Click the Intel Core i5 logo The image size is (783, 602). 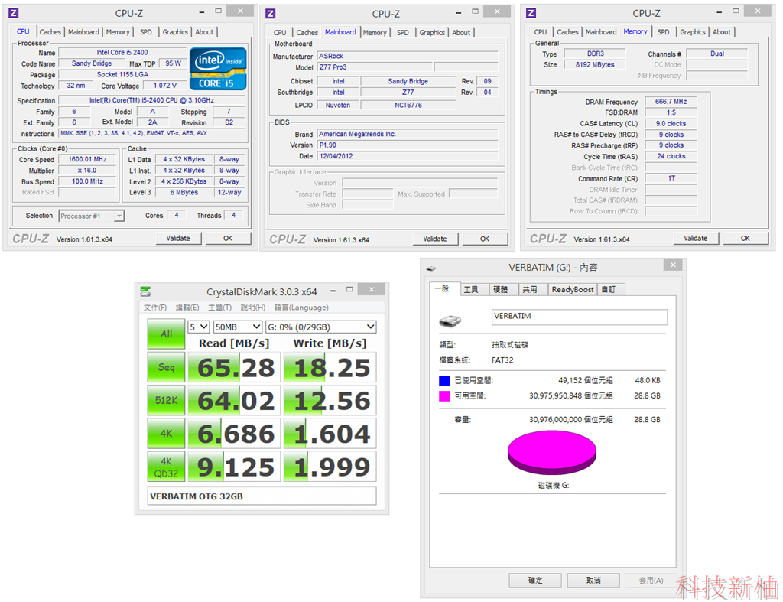point(218,68)
